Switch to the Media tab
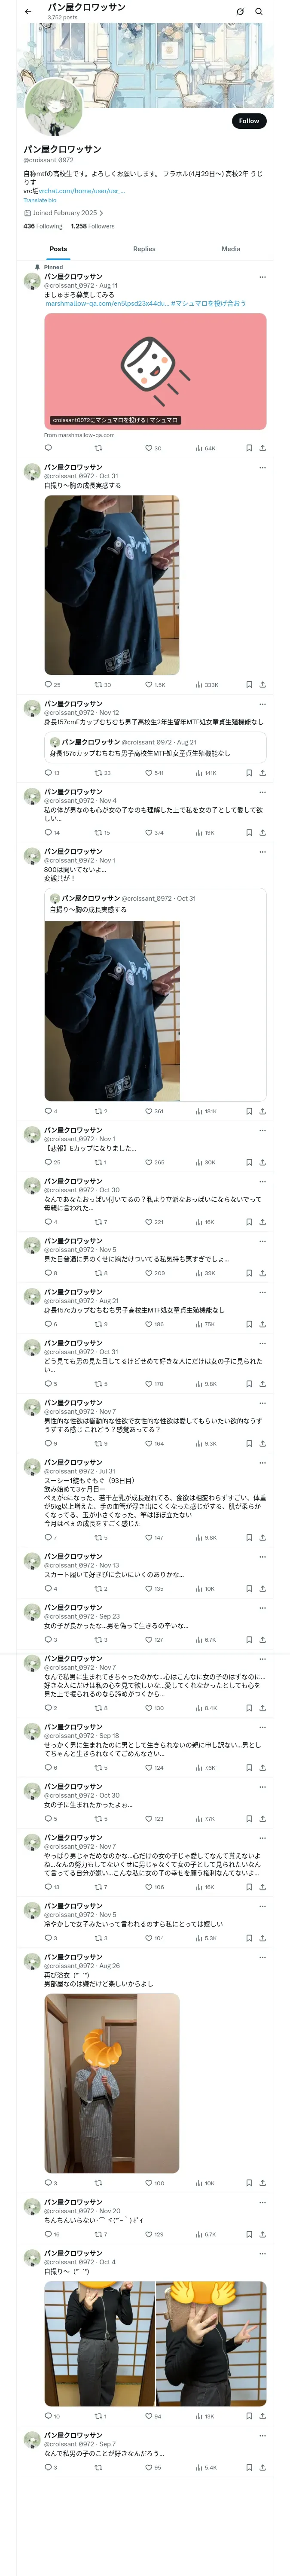290x2576 pixels. pyautogui.click(x=231, y=249)
